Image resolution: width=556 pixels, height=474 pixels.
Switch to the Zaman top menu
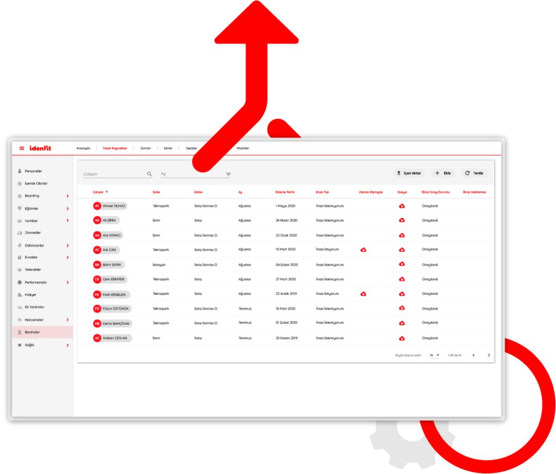click(146, 148)
